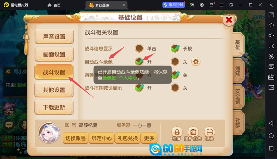Open the 声音设置 sound settings menu
Image resolution: width=277 pixels, height=159 pixels.
click(x=54, y=37)
